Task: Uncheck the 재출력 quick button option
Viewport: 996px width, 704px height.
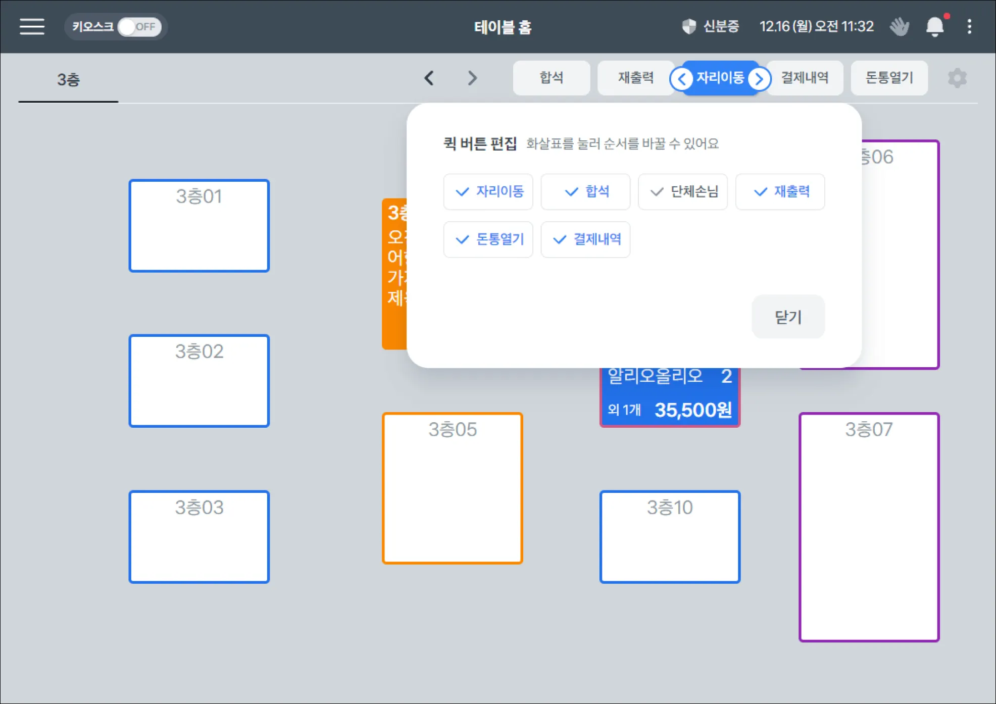Action: pos(780,191)
